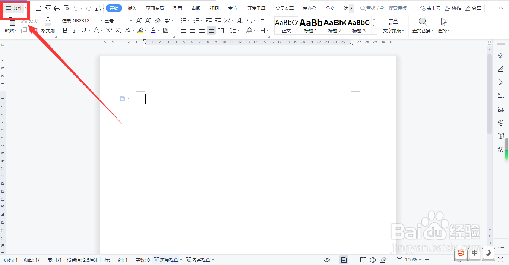Click the font color A with blue bar
The height and width of the screenshot is (265, 509).
(153, 30)
